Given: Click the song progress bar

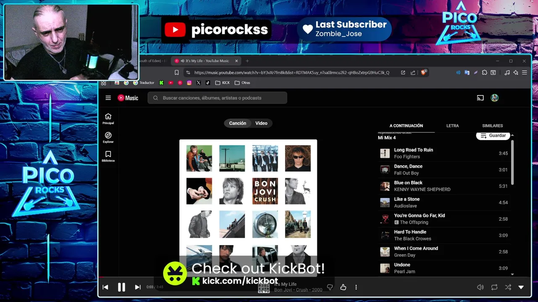Looking at the screenshot, I should click(314, 277).
